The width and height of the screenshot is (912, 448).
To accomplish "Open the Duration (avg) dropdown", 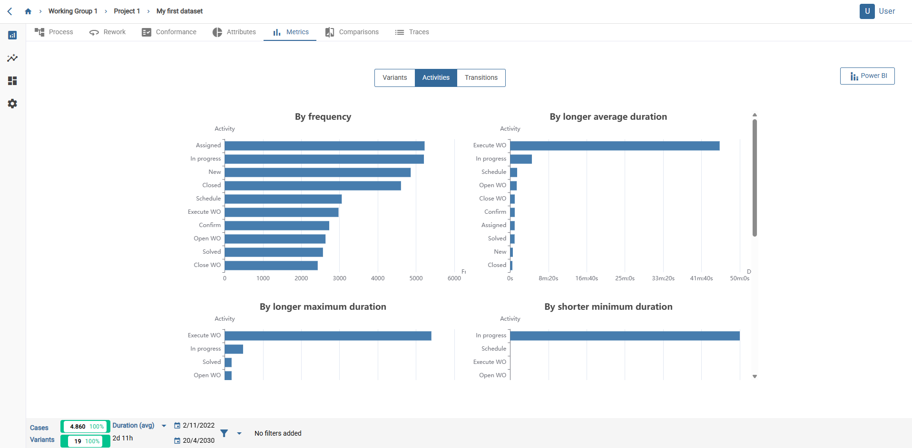I will 164,426.
